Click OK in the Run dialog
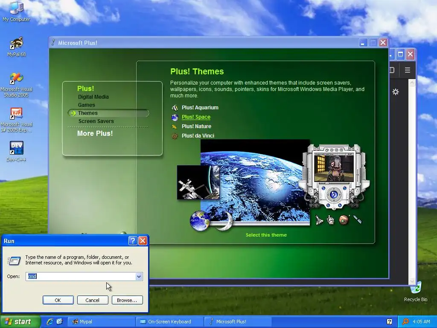Image resolution: width=437 pixels, height=328 pixels. [58, 300]
